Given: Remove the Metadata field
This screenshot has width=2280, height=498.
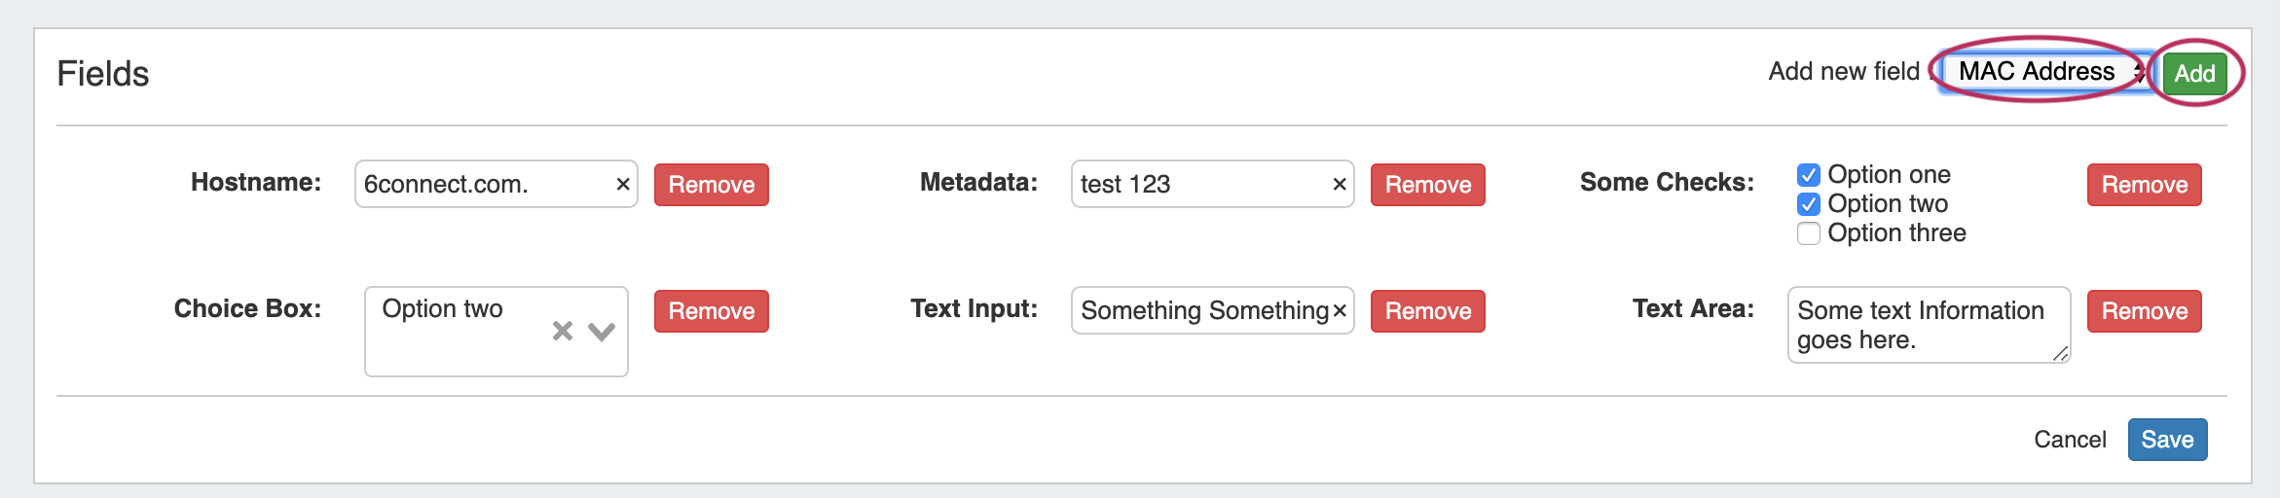Looking at the screenshot, I should pyautogui.click(x=1427, y=185).
